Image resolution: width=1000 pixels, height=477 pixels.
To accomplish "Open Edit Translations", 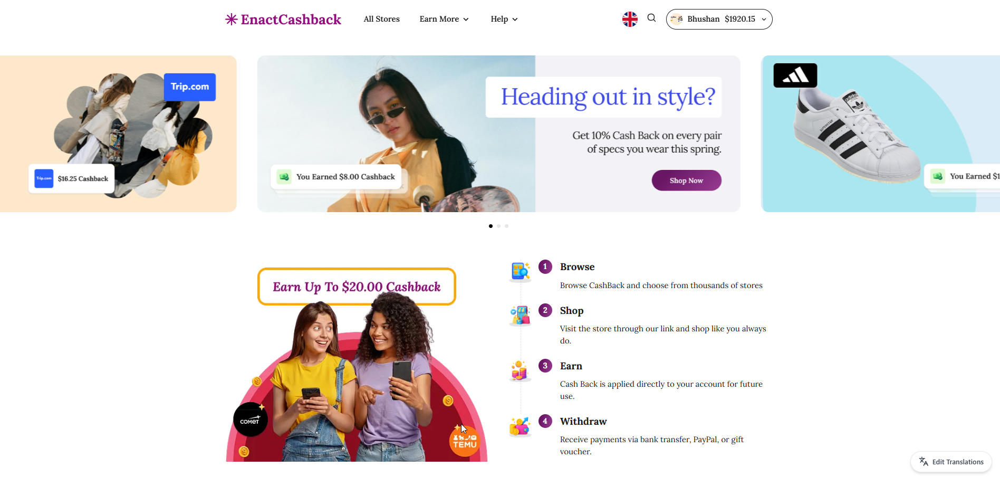I will 951,462.
